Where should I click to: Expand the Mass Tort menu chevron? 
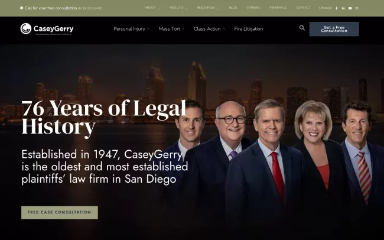(x=183, y=29)
